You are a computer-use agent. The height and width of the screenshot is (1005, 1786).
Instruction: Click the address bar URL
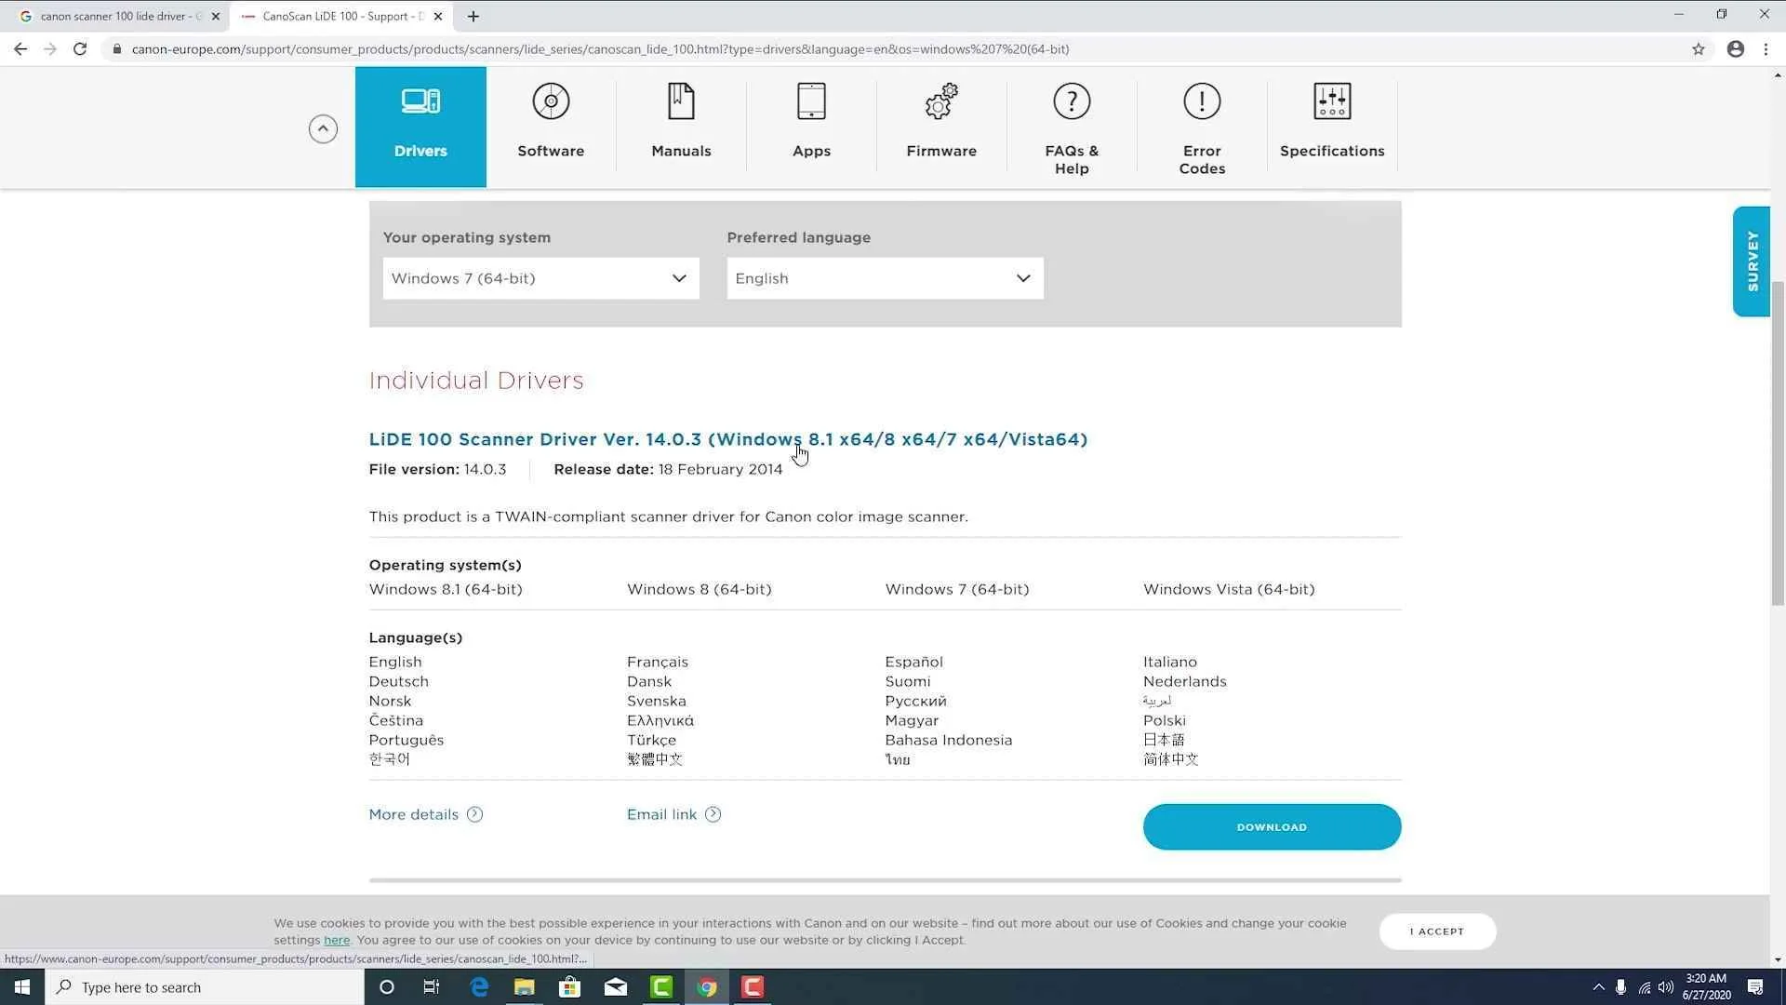point(600,49)
